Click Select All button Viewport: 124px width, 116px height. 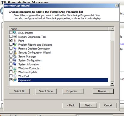pos(19,91)
